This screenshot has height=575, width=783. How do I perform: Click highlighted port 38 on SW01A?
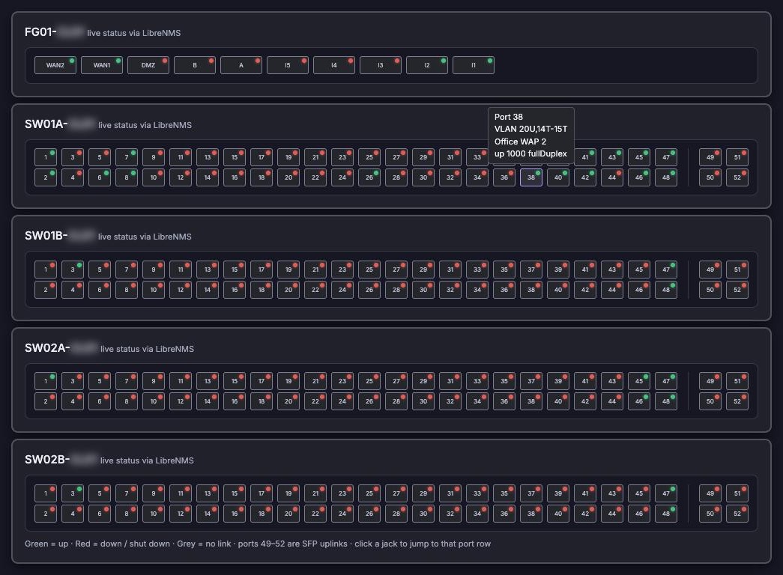(x=531, y=177)
